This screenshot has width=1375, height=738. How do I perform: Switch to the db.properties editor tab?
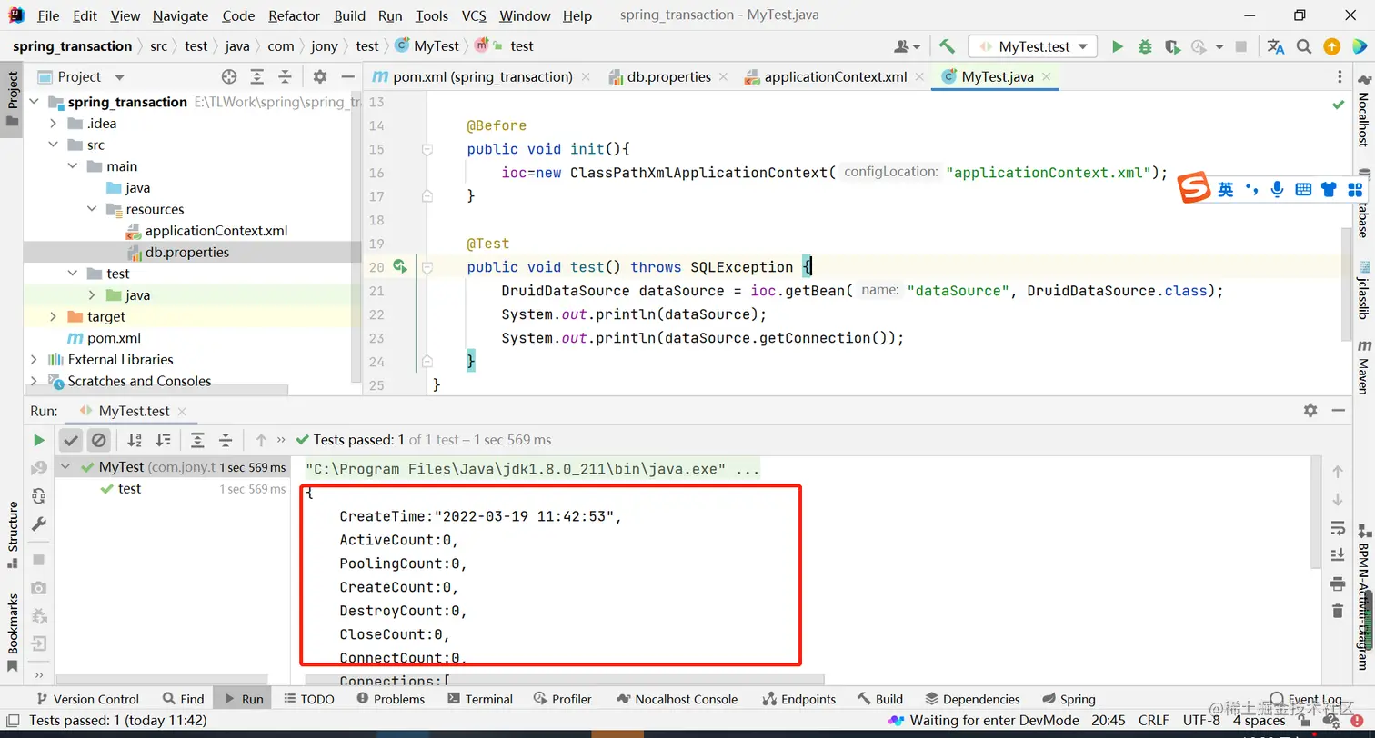[668, 77]
